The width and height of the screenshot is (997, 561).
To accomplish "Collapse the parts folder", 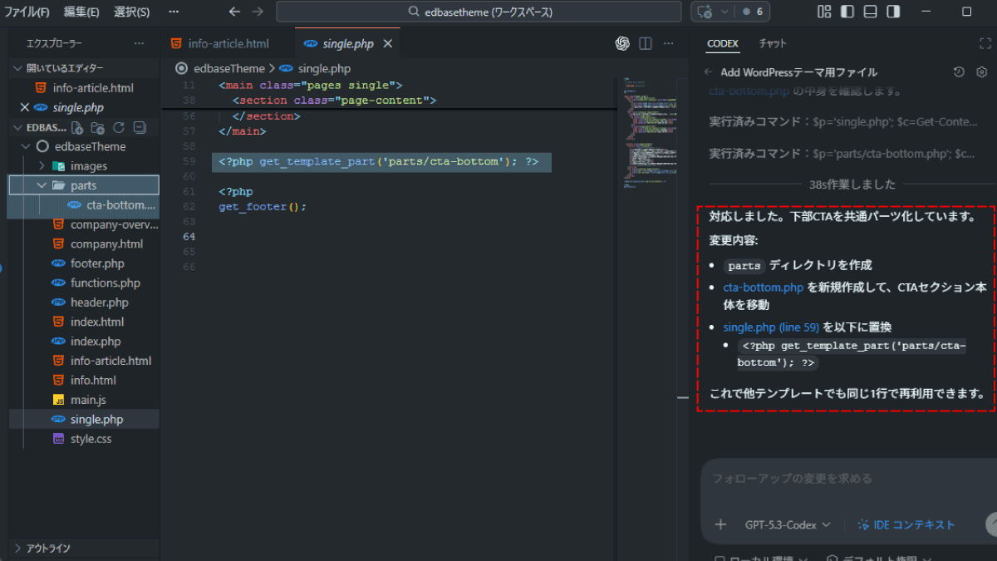I will point(42,185).
